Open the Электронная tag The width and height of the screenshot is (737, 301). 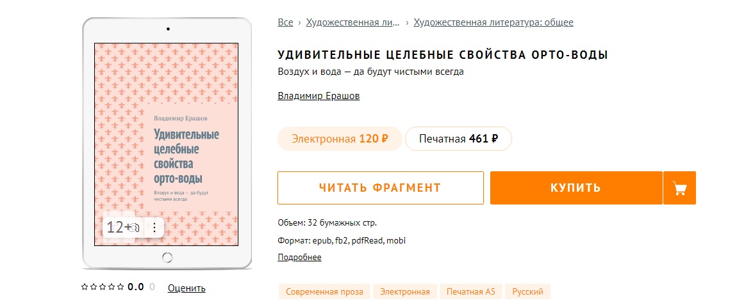pos(404,291)
